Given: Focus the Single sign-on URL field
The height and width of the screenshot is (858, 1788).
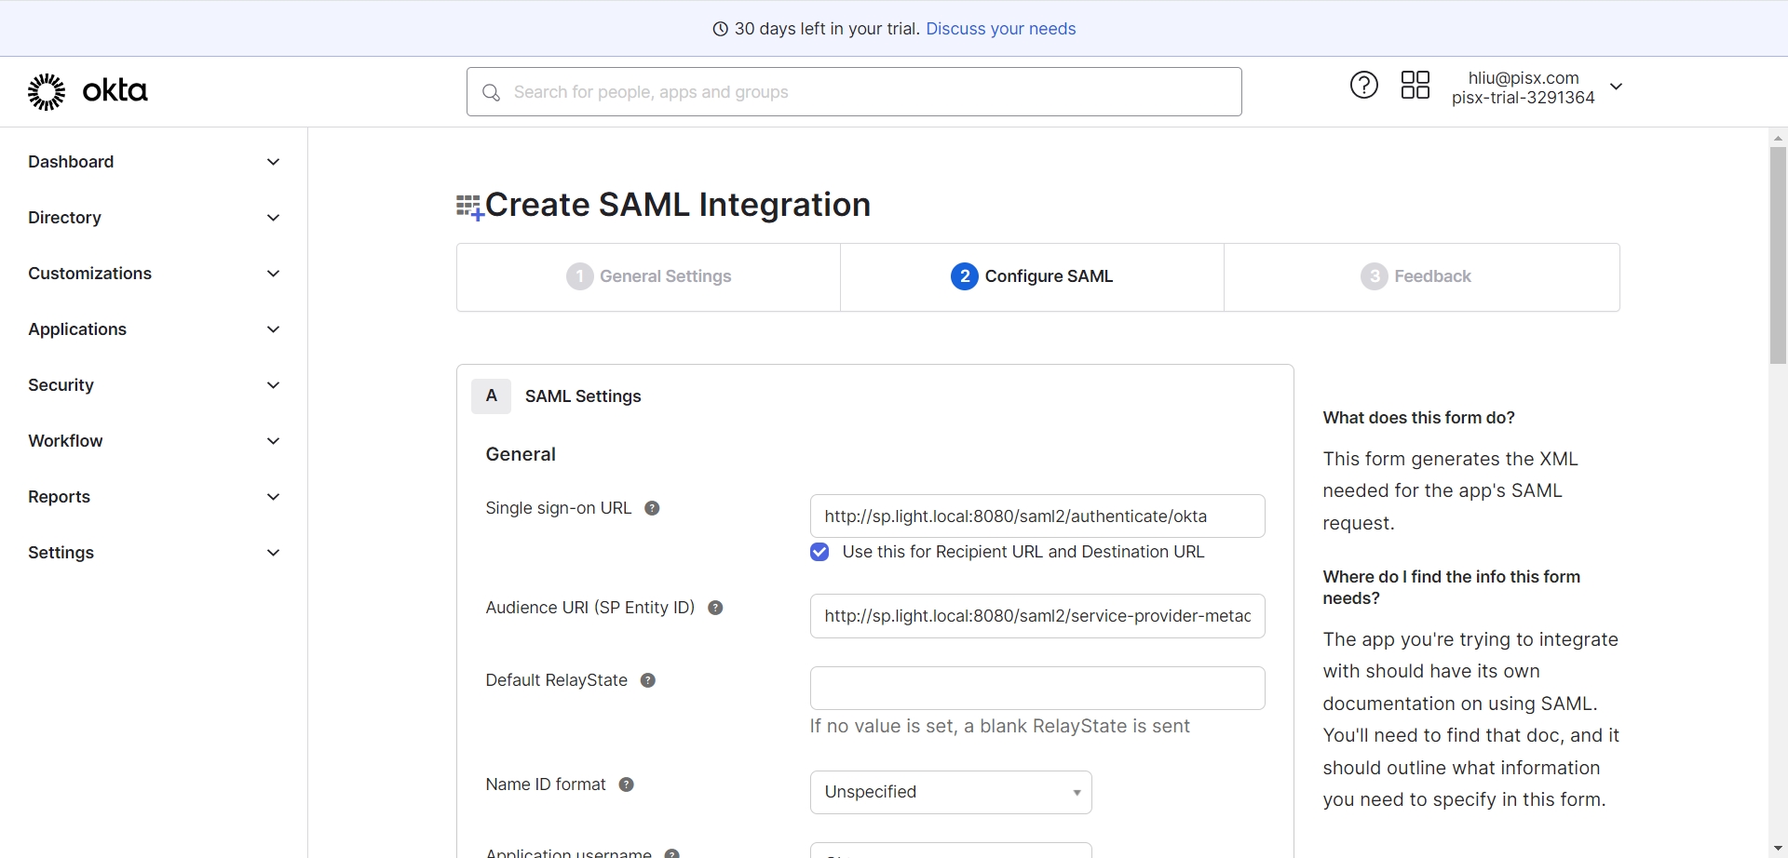Looking at the screenshot, I should pos(1036,516).
